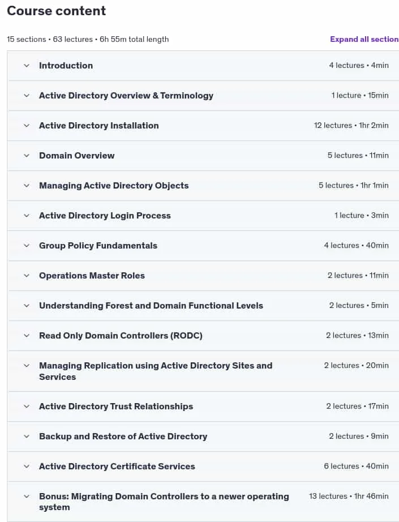Expand Active Directory Certificate Services section
Screen dimensions: 399x522
tap(203, 467)
